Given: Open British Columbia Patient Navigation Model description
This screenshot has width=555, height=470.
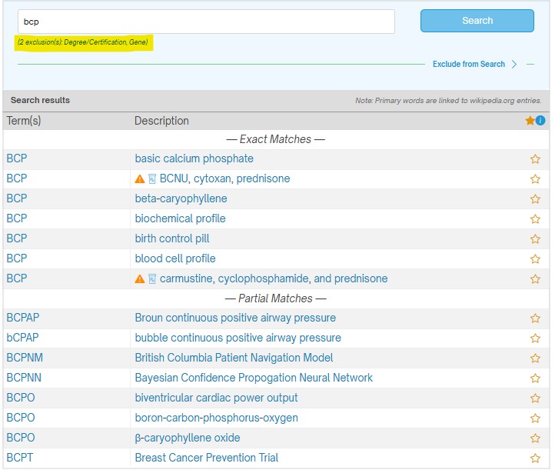Looking at the screenshot, I should pyautogui.click(x=234, y=358).
